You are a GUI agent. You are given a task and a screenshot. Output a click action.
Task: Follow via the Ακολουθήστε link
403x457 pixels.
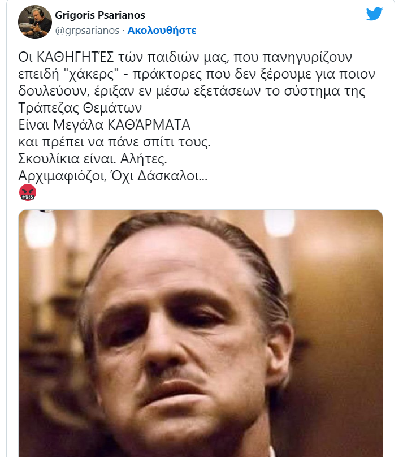pyautogui.click(x=162, y=31)
